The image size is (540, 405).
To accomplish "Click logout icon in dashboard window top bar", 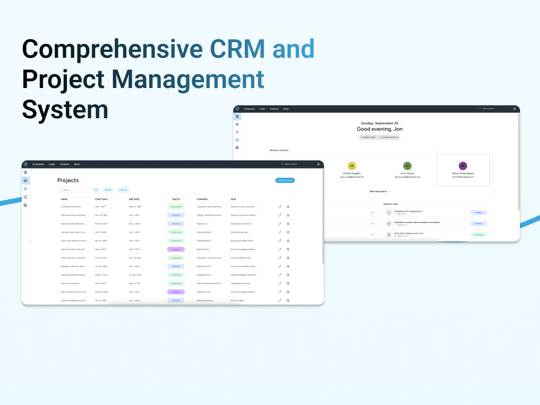I will pyautogui.click(x=515, y=109).
